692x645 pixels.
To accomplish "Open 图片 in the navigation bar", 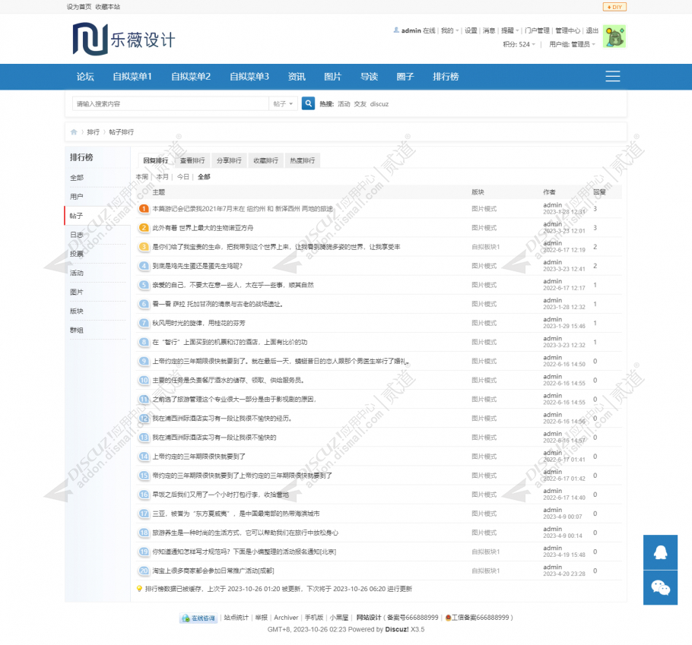I will pos(333,77).
